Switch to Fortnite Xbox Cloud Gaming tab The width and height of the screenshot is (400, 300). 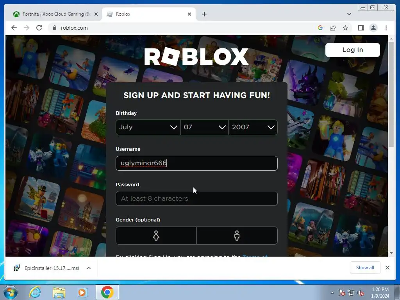[x=55, y=14]
